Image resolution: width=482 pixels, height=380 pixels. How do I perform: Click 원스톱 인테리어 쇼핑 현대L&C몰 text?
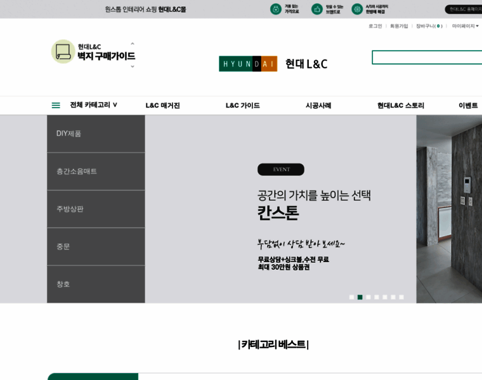click(x=145, y=9)
